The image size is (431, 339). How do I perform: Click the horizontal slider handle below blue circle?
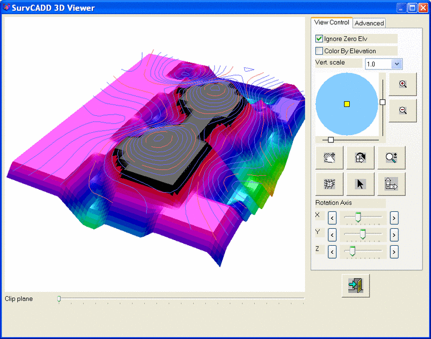pyautogui.click(x=331, y=140)
